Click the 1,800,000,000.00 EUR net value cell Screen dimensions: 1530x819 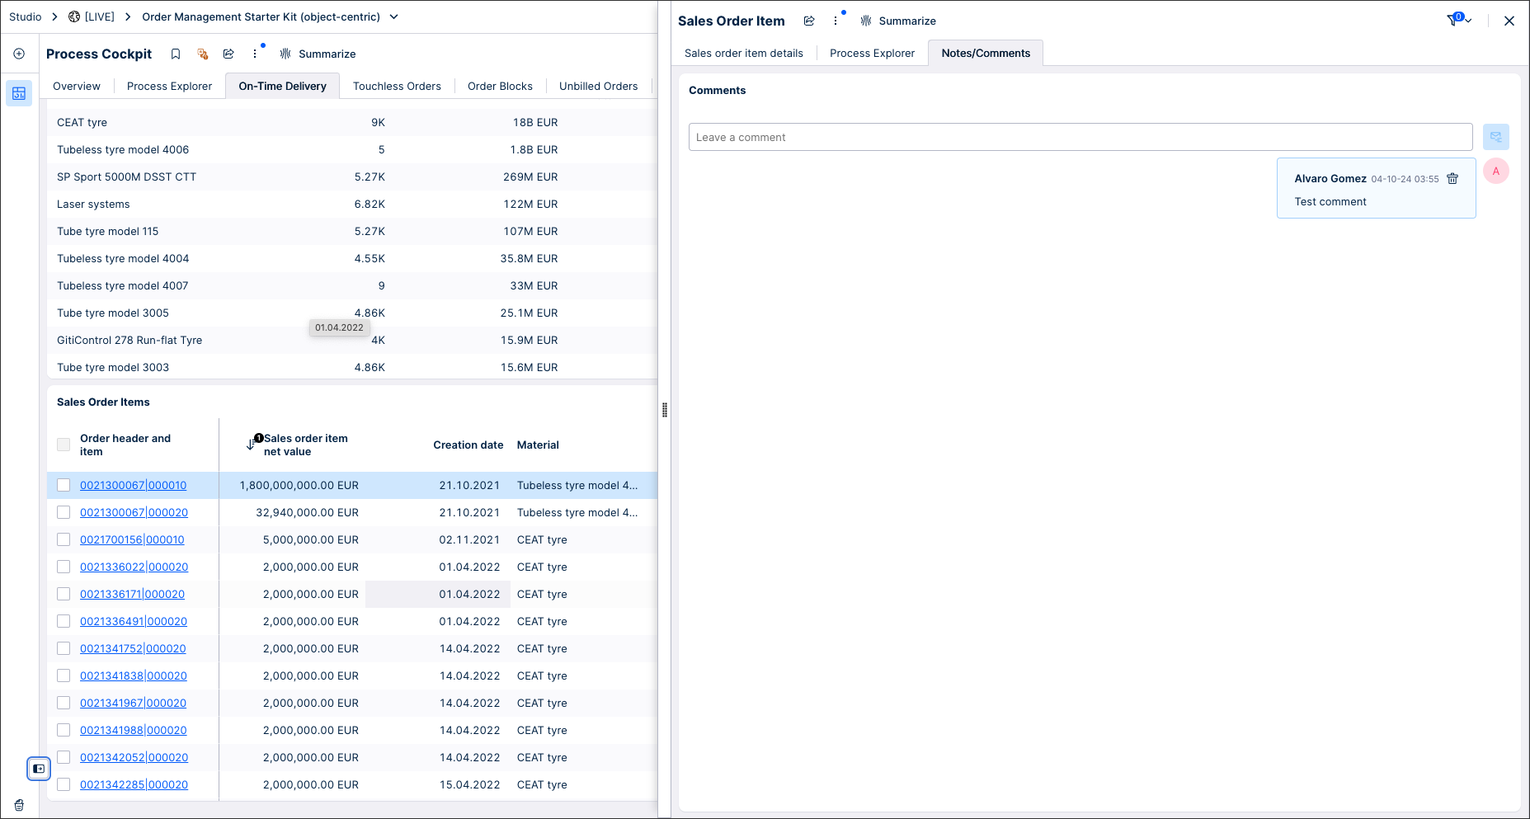299,485
